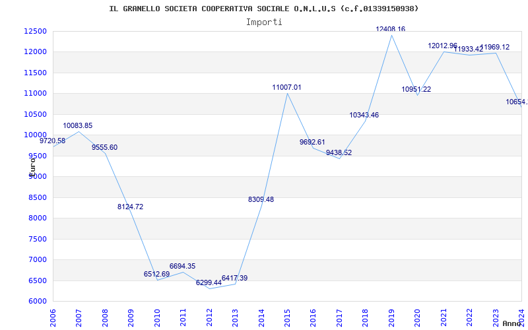Click y-axis tick 12000

[35, 52]
